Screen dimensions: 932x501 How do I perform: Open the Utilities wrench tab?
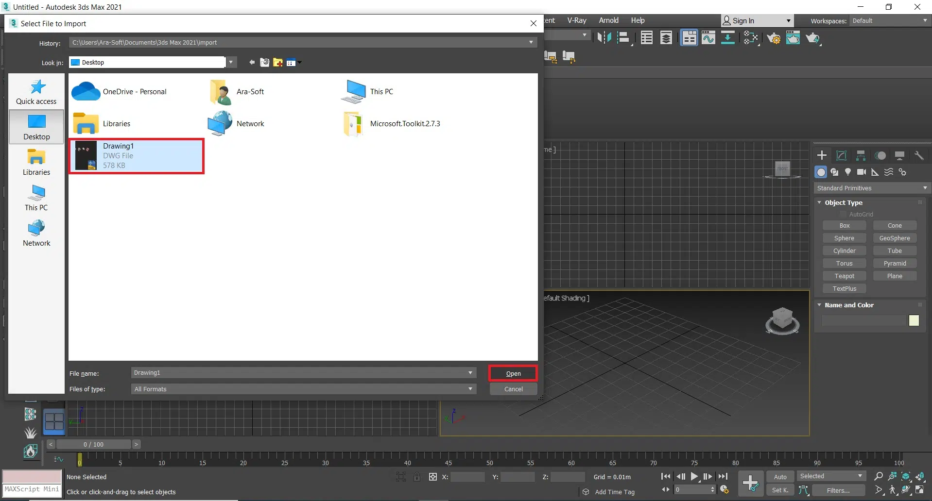(918, 155)
